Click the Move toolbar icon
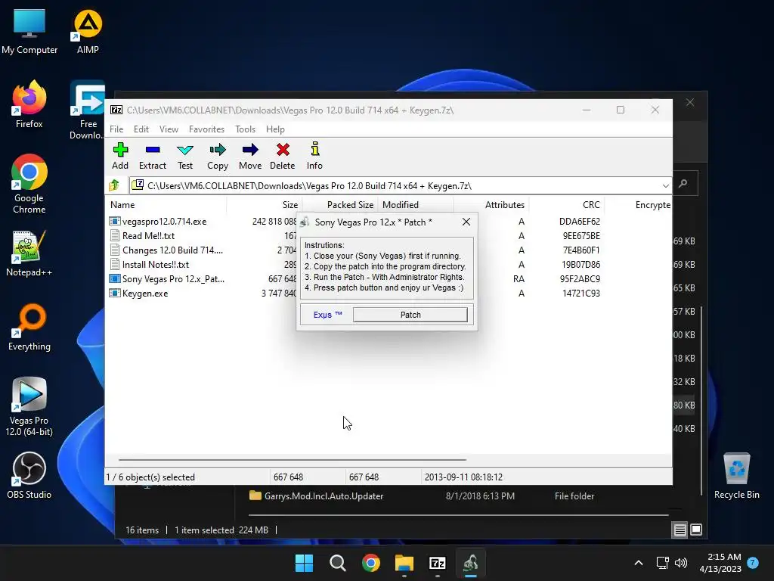This screenshot has height=581, width=774. pyautogui.click(x=250, y=156)
